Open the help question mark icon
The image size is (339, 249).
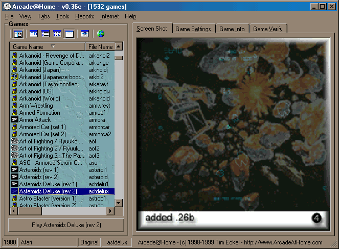[x=85, y=34]
